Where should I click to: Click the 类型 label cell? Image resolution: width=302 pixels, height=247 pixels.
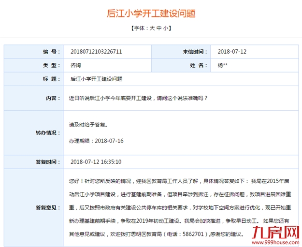[34, 65]
